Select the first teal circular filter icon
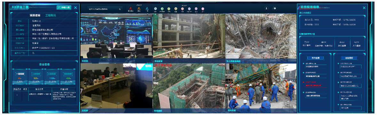377x115 pixels. 155,9
